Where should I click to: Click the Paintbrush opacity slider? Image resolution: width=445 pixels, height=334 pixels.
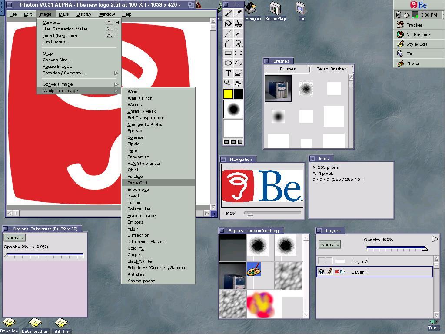coord(45,255)
